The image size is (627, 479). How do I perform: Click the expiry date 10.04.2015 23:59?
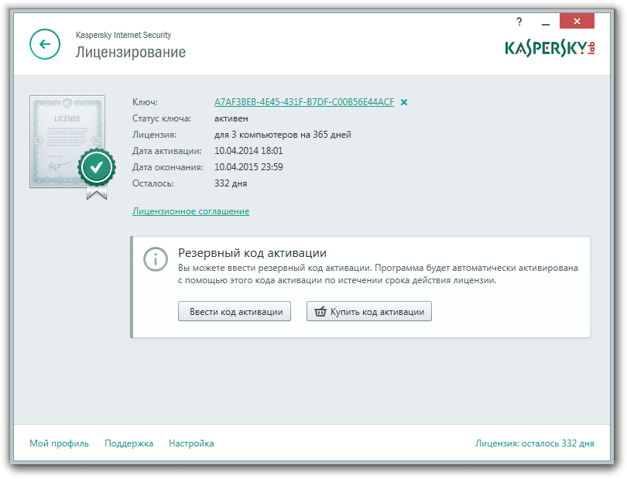click(248, 167)
